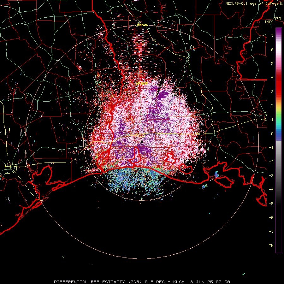Click the -2 tick label on color scale
This screenshot has height=284, width=284.
pyautogui.click(x=271, y=162)
